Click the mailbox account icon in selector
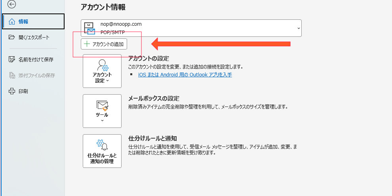This screenshot has width=392, height=196. coord(89,28)
